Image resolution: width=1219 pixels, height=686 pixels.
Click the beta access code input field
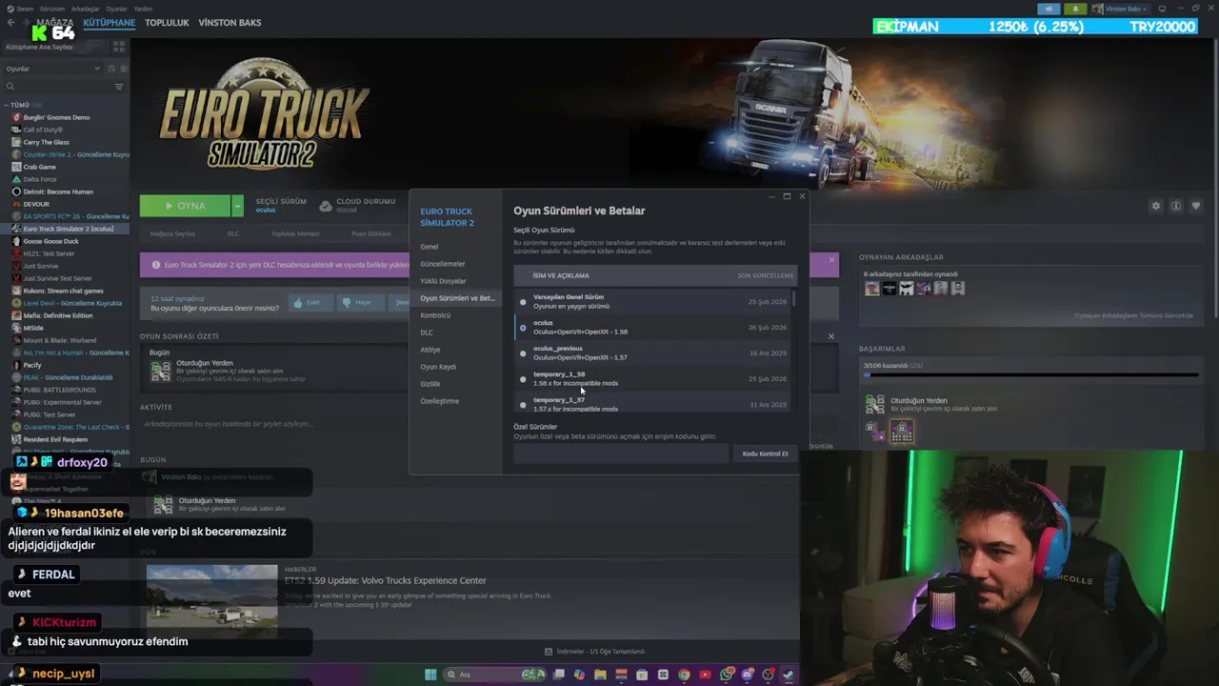click(621, 454)
